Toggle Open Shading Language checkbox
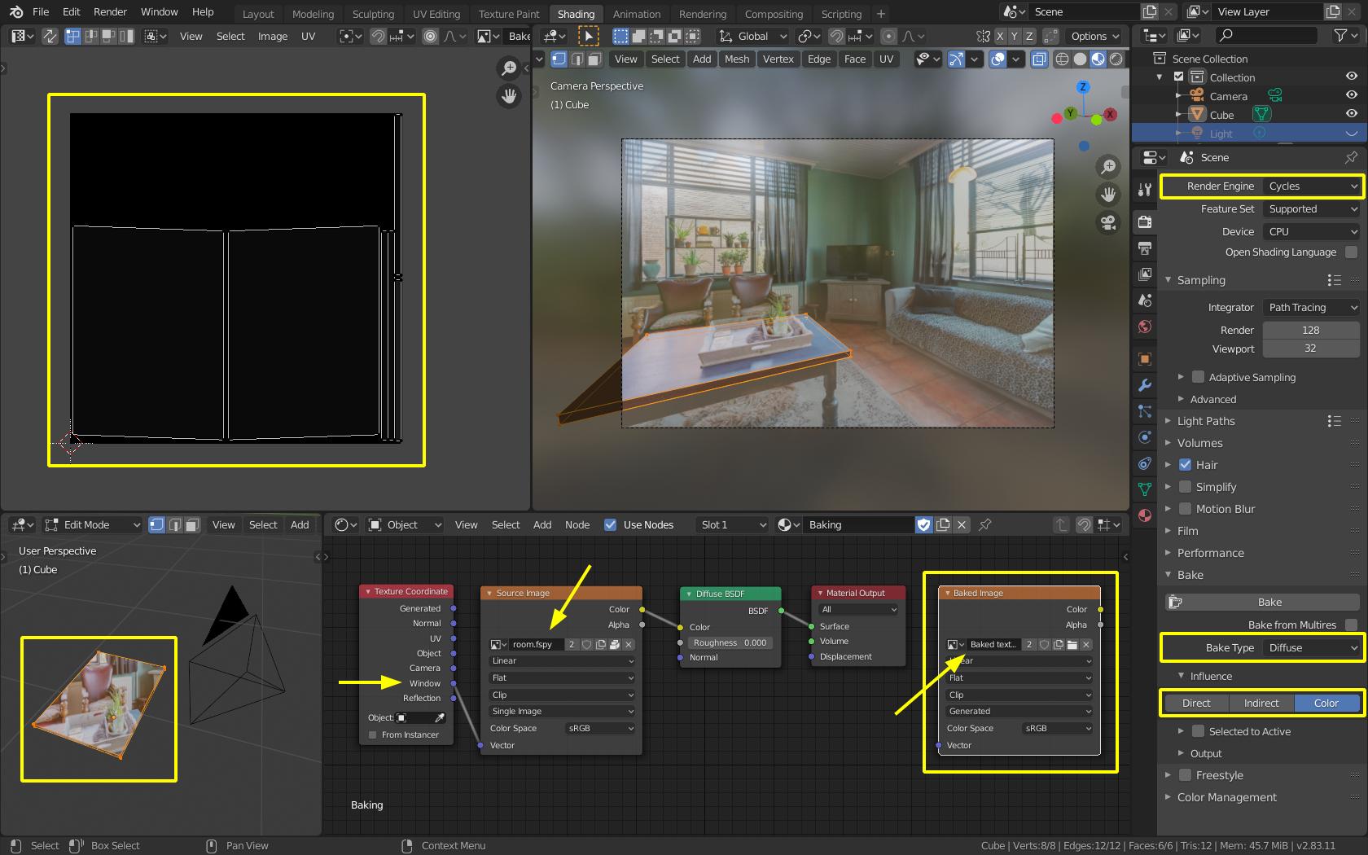Screen dimensions: 1368x855 pos(1352,252)
